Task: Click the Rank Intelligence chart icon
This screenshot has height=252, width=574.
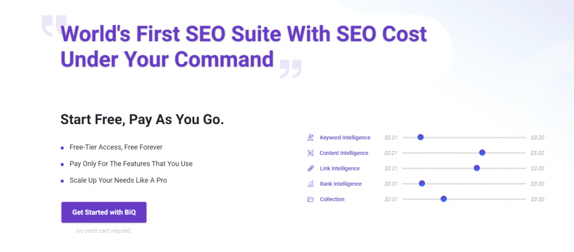Action: tap(311, 184)
